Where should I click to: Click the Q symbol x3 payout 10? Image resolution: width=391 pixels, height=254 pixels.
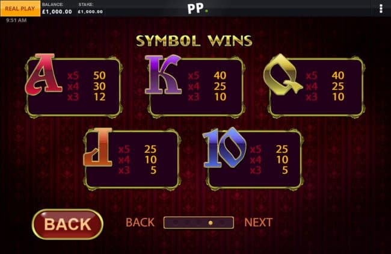click(338, 97)
